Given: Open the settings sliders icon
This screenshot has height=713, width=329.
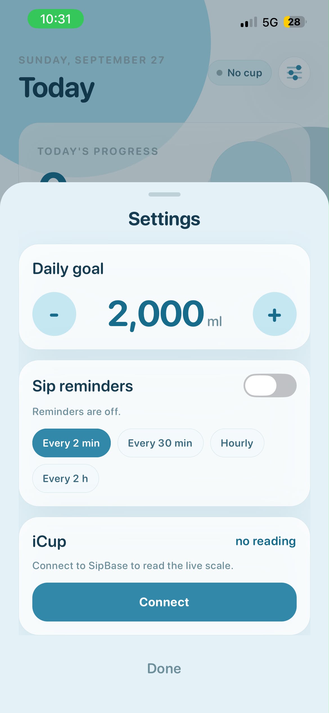Looking at the screenshot, I should tap(294, 73).
